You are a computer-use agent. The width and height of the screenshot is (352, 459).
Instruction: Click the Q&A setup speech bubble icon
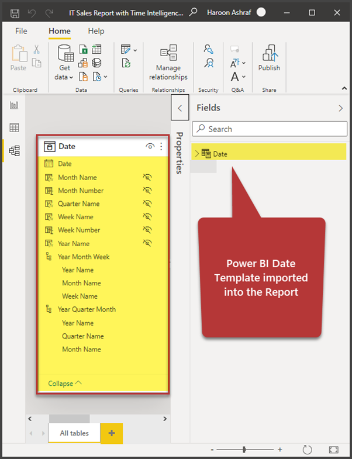[x=234, y=49]
